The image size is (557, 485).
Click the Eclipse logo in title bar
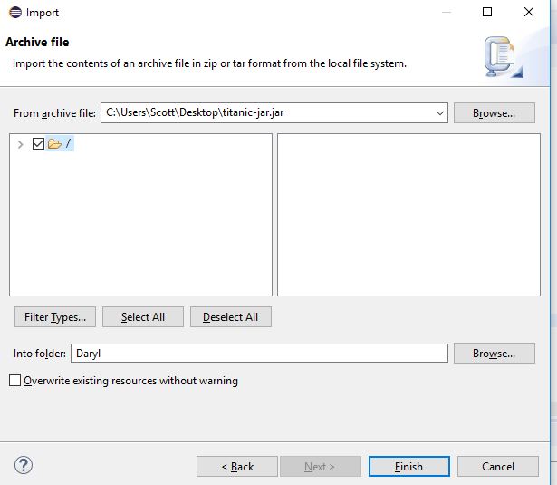pos(15,13)
